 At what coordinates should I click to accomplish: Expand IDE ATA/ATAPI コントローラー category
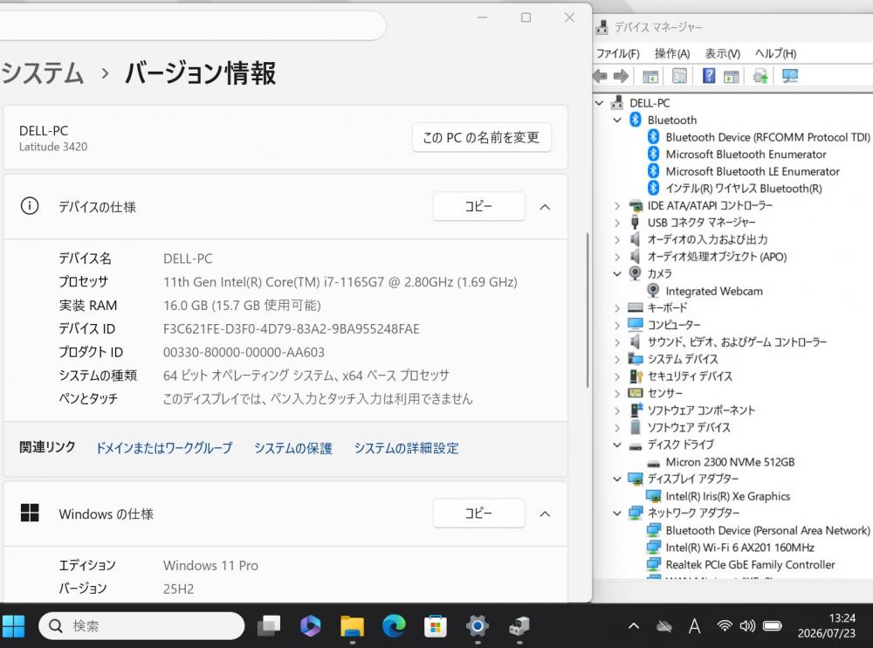(x=617, y=205)
